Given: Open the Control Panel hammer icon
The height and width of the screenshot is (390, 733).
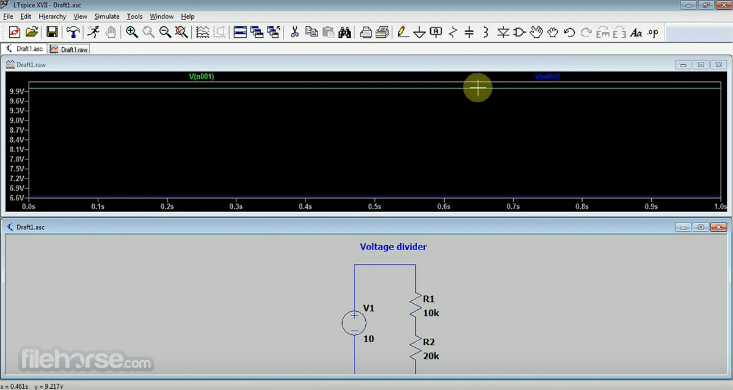Looking at the screenshot, I should [x=73, y=32].
